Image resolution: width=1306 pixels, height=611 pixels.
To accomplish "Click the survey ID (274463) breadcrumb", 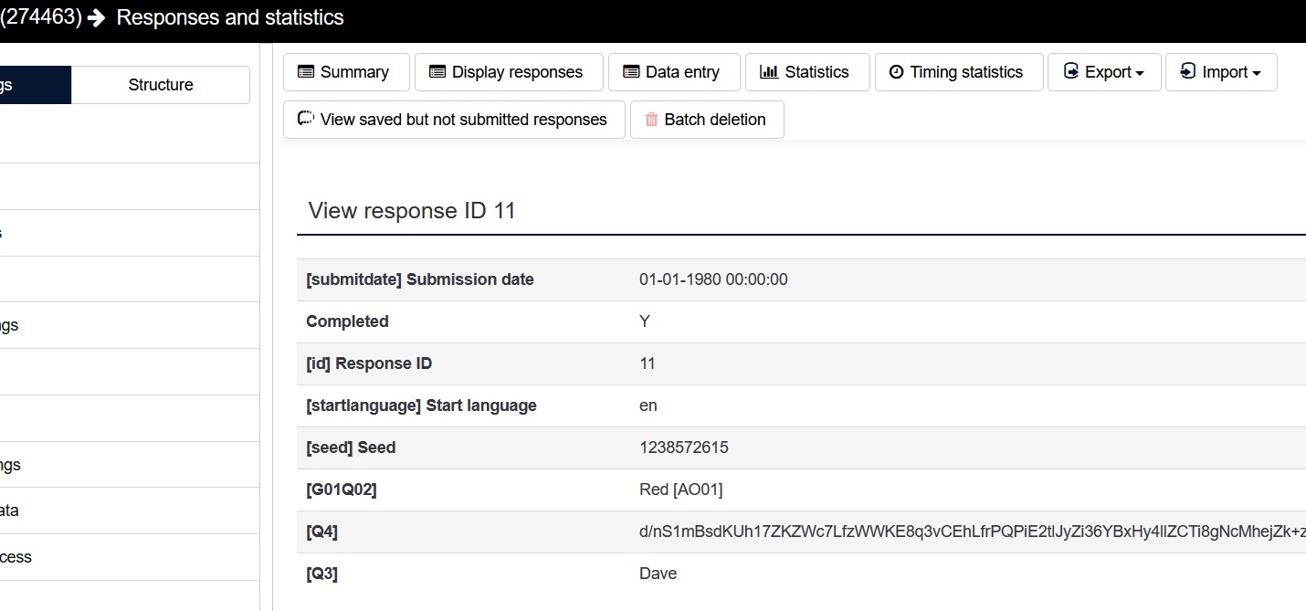I will (x=41, y=17).
